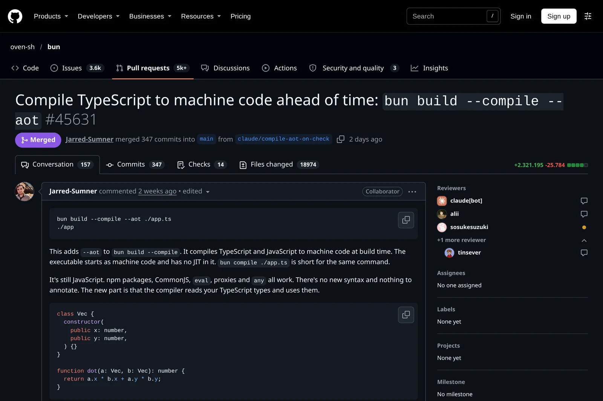Open the Code repository tab

(25, 68)
